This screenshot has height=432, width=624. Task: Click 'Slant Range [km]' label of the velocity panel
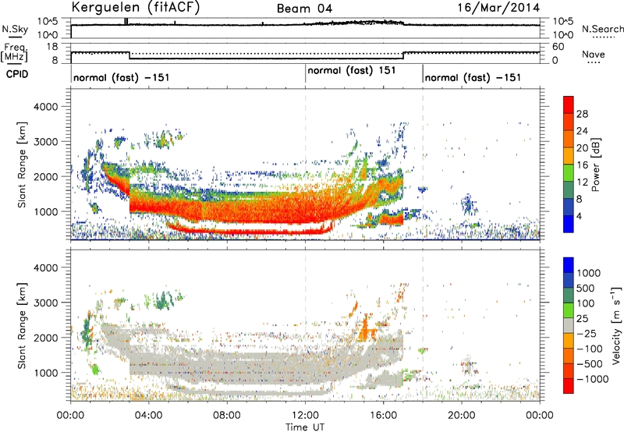[22, 326]
